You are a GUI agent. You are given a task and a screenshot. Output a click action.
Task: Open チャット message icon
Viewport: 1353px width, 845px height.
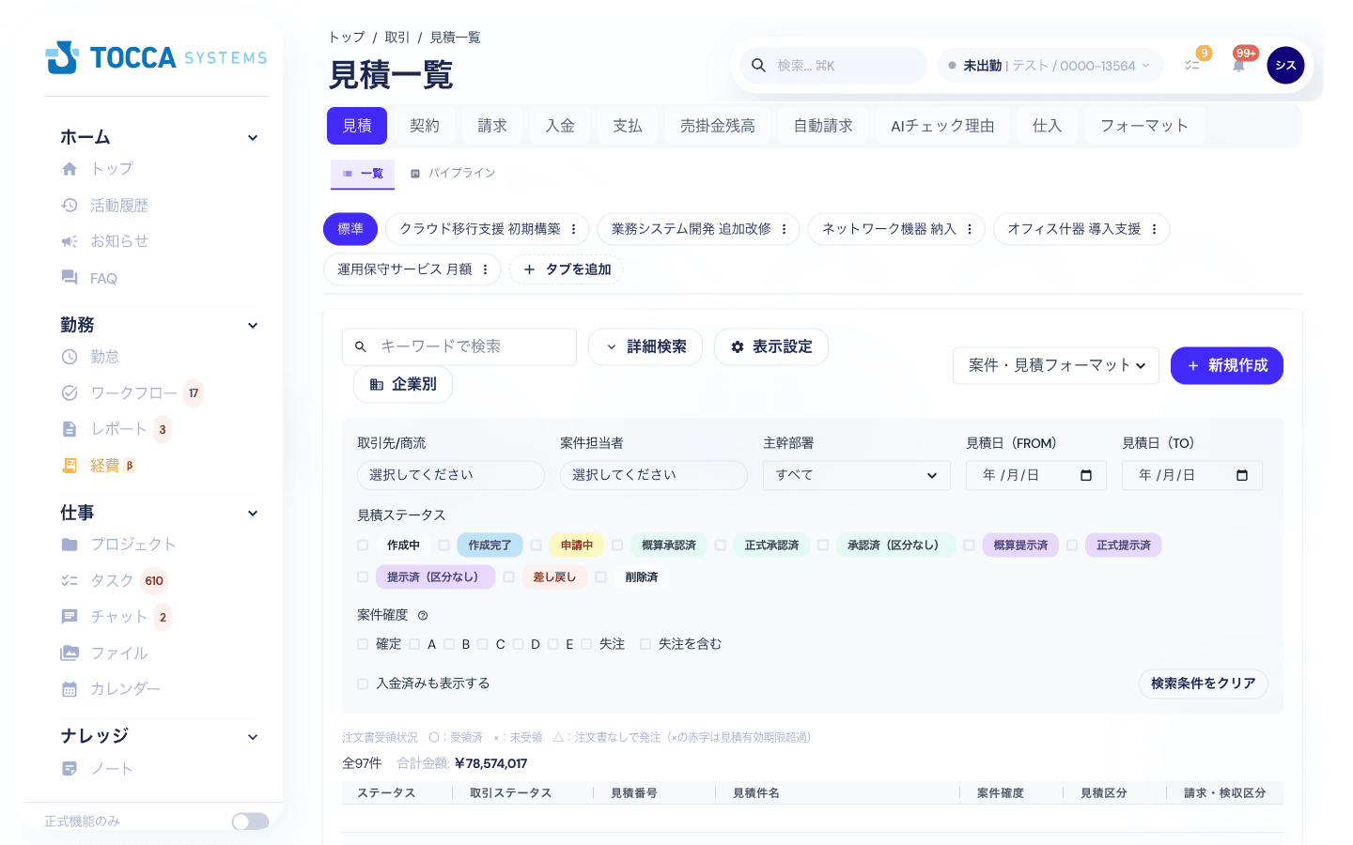pyautogui.click(x=70, y=617)
